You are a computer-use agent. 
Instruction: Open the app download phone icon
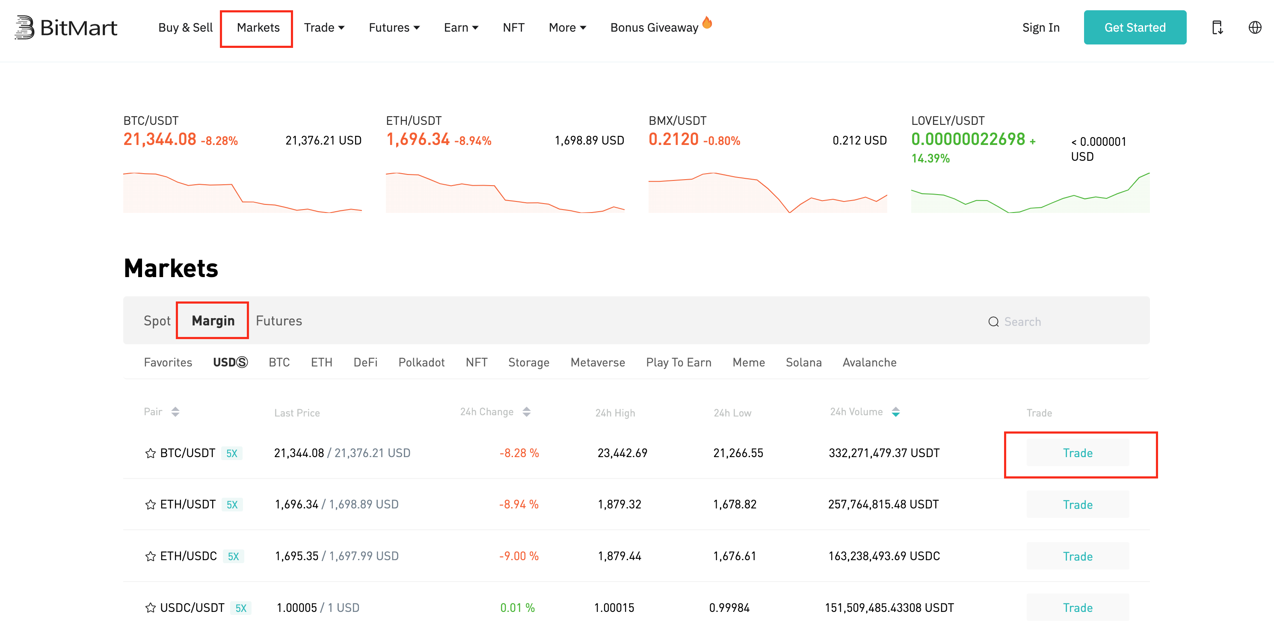tap(1217, 27)
